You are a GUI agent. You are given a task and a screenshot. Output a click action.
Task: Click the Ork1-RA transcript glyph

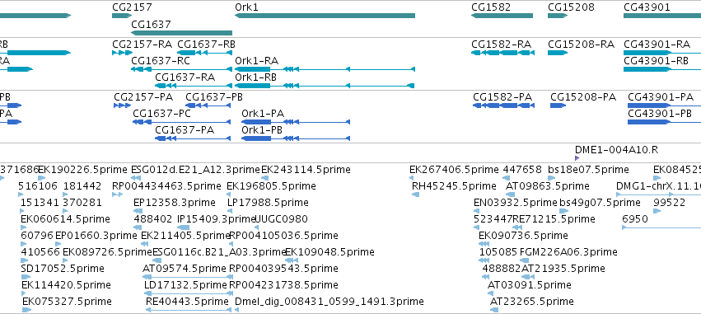pyautogui.click(x=325, y=69)
